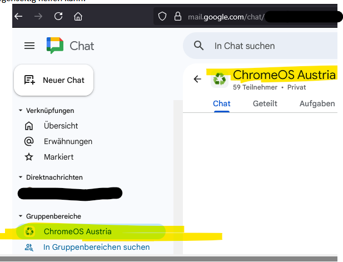Collapse the Gruppenbereiche section

coord(21,216)
